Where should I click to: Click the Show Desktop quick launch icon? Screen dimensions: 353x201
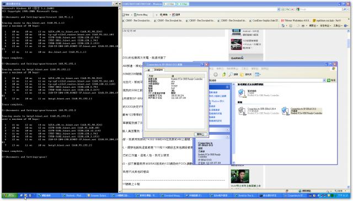[x=22, y=195]
